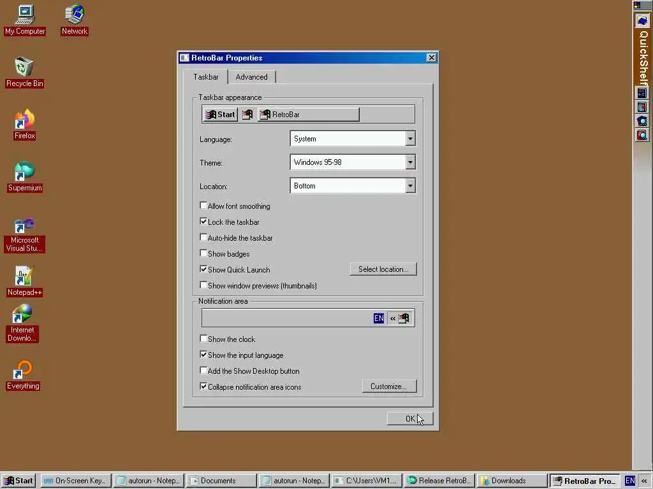Click the QuickShelf top folder icon
653x489 pixels.
[642, 21]
